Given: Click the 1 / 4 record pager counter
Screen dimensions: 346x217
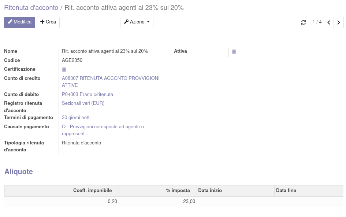Looking at the screenshot, I should 317,22.
